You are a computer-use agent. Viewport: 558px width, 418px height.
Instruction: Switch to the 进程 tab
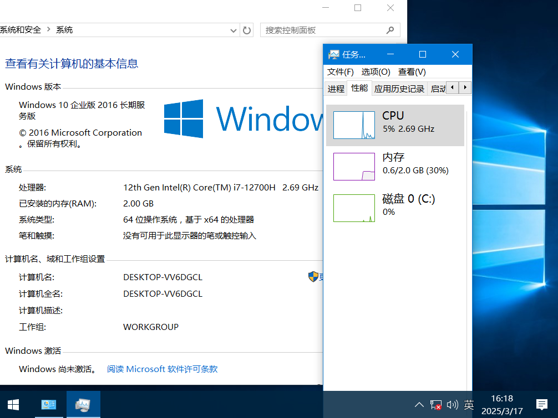[x=336, y=89]
